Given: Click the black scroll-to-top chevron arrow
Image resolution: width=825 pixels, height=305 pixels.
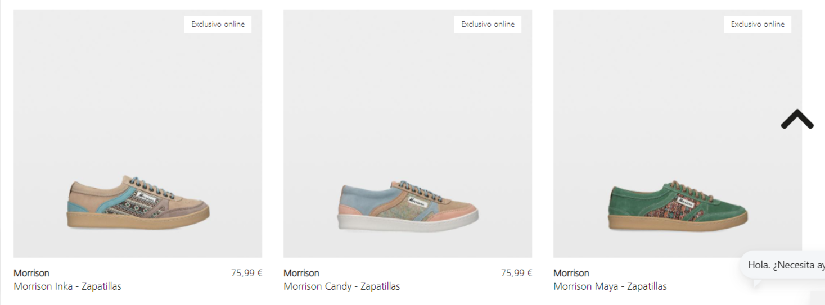Looking at the screenshot, I should pos(797,119).
